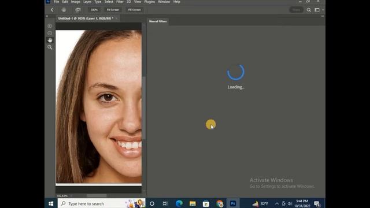Select the Zoom magnifier tool in left toolbar

pos(50,47)
